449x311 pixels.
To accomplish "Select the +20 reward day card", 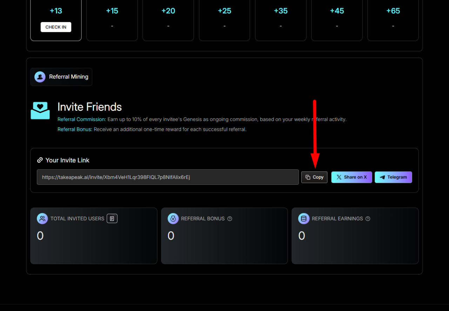I will tap(168, 20).
